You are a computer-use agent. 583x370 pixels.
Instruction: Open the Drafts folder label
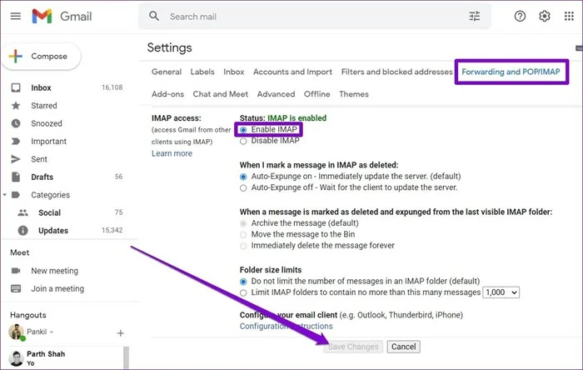click(x=42, y=177)
